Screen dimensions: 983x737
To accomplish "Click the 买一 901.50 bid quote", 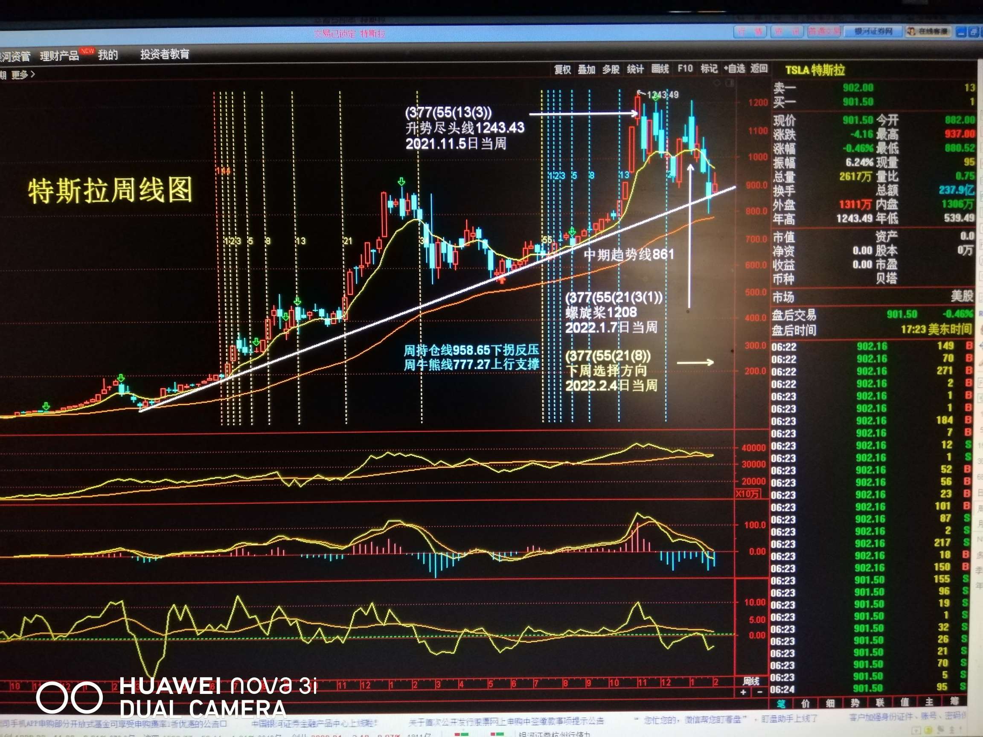I will [x=873, y=102].
